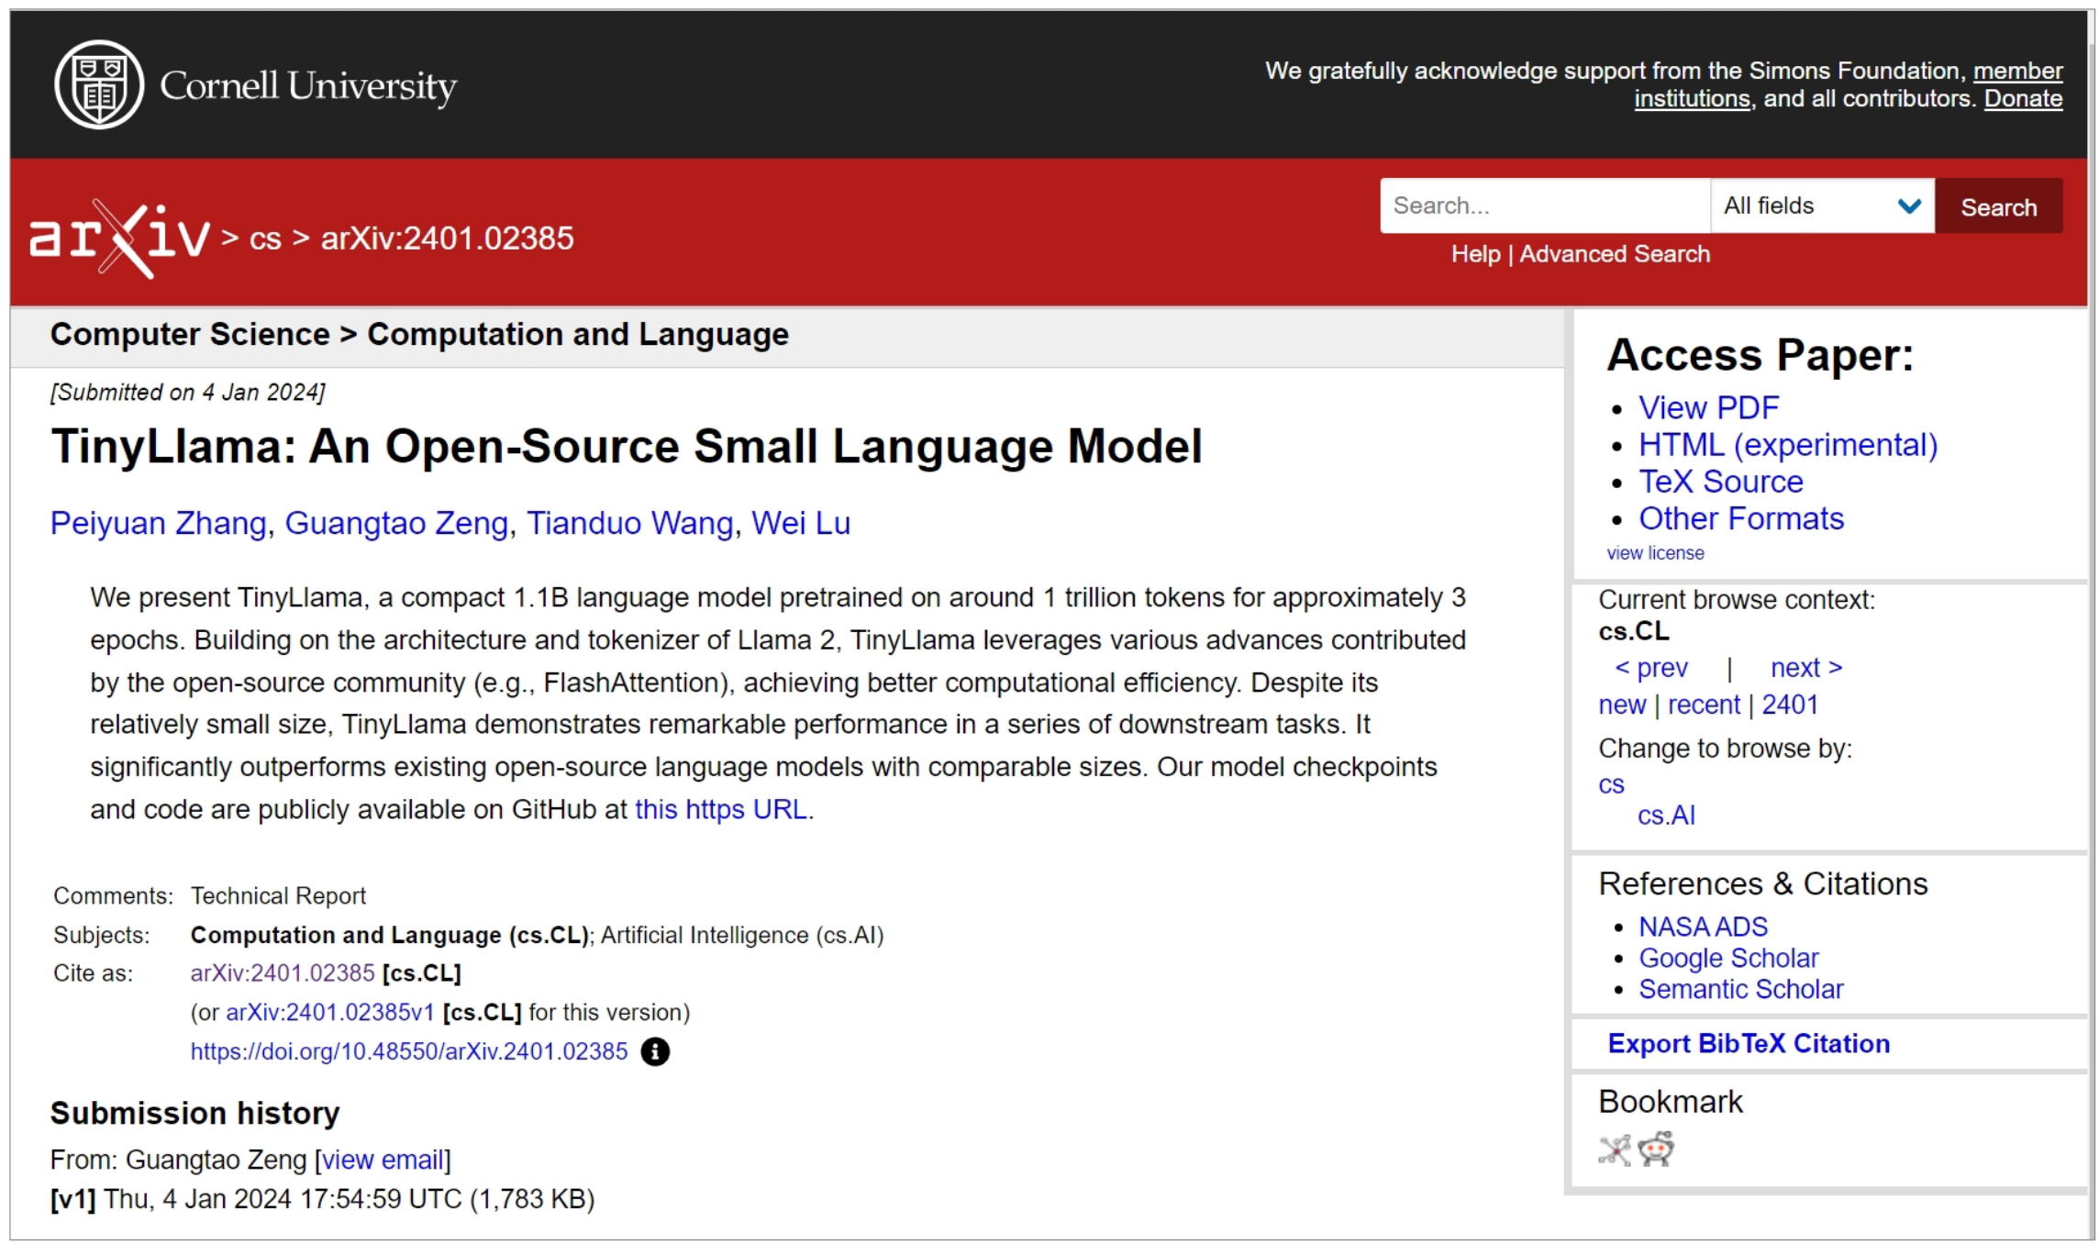Open author Peiyuan Zhang's page
The image size is (2099, 1244).
click(158, 523)
